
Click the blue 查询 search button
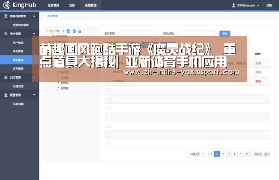coord(225,33)
